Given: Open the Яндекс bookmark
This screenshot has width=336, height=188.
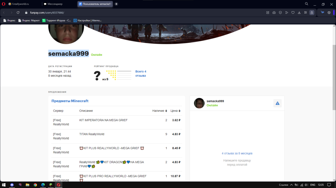Looking at the screenshot, I should pyautogui.click(x=9, y=20).
